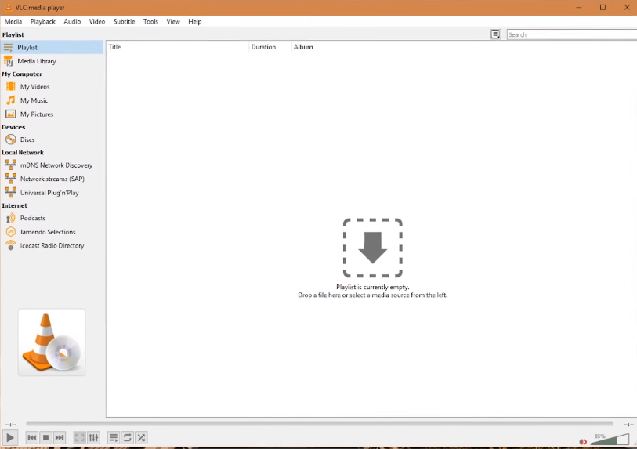Open the Help menu
This screenshot has height=449, width=637.
(195, 21)
